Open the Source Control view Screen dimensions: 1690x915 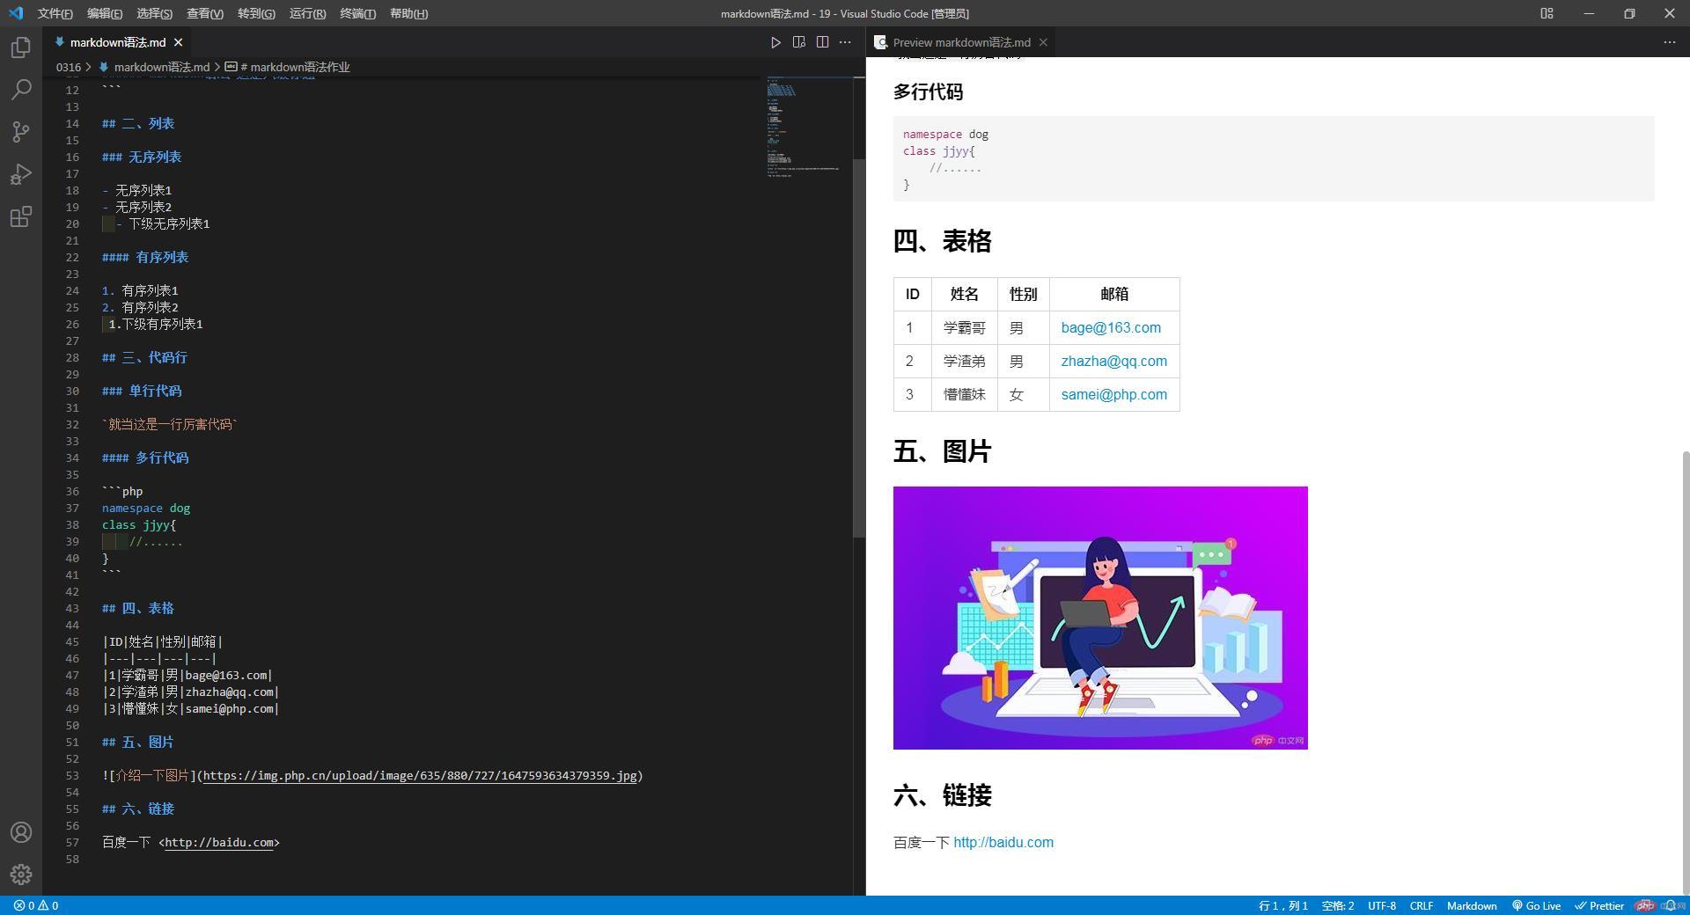21,132
